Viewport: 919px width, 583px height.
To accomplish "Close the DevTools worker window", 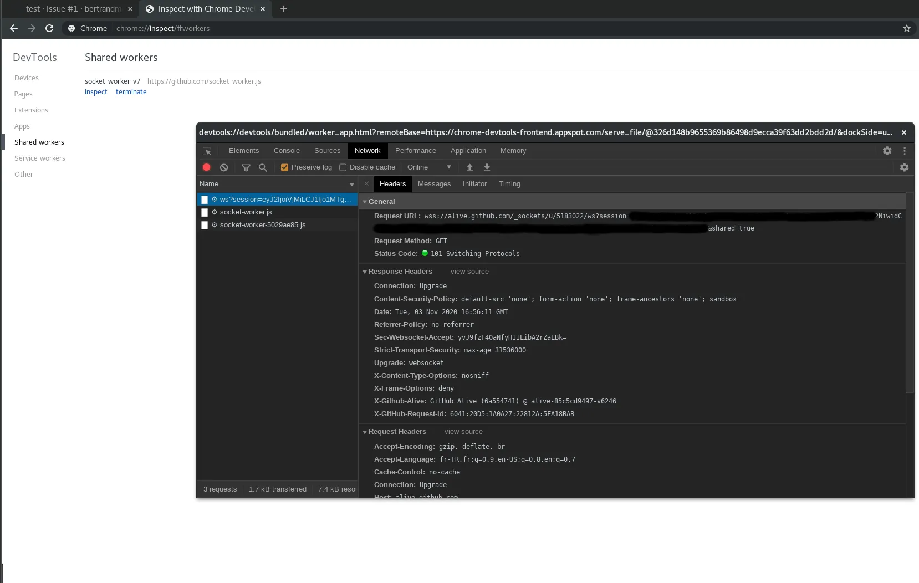I will (904, 132).
